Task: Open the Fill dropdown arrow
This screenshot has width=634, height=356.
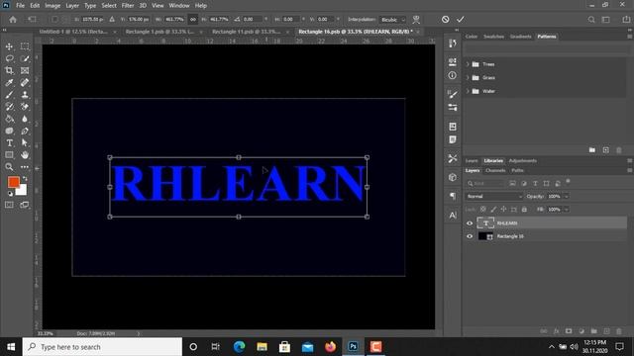Action: point(566,210)
